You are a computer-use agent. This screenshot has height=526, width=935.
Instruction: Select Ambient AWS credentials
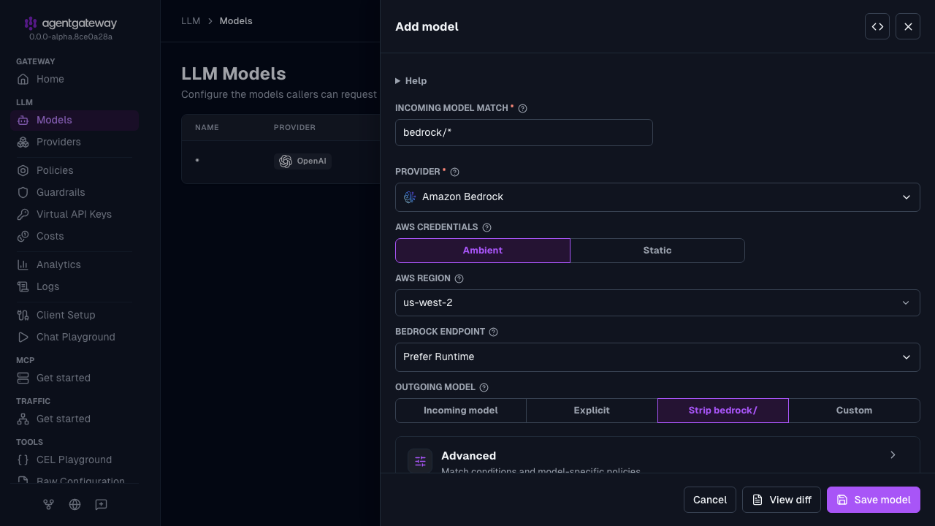(x=483, y=250)
